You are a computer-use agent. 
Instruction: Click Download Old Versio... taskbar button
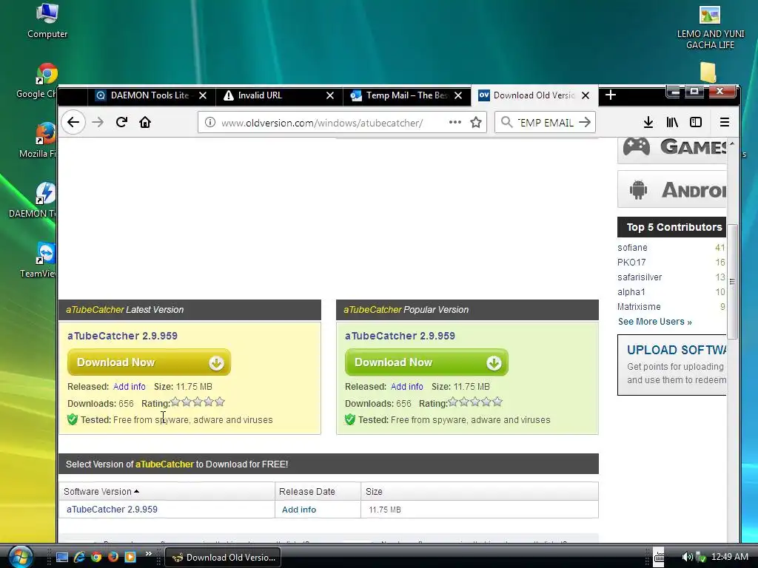click(223, 558)
